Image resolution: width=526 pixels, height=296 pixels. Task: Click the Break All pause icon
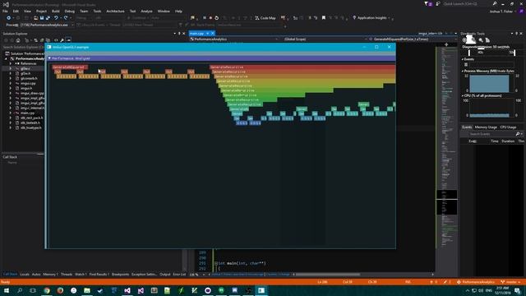205,18
